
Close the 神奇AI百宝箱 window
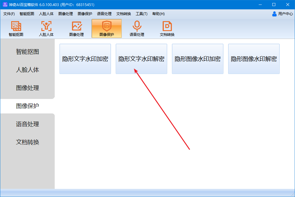click(288, 5)
